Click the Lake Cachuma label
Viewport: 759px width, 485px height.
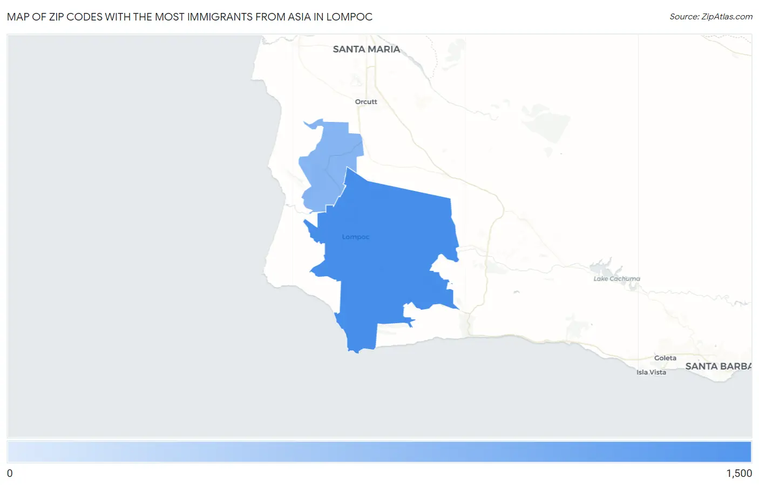(x=616, y=279)
